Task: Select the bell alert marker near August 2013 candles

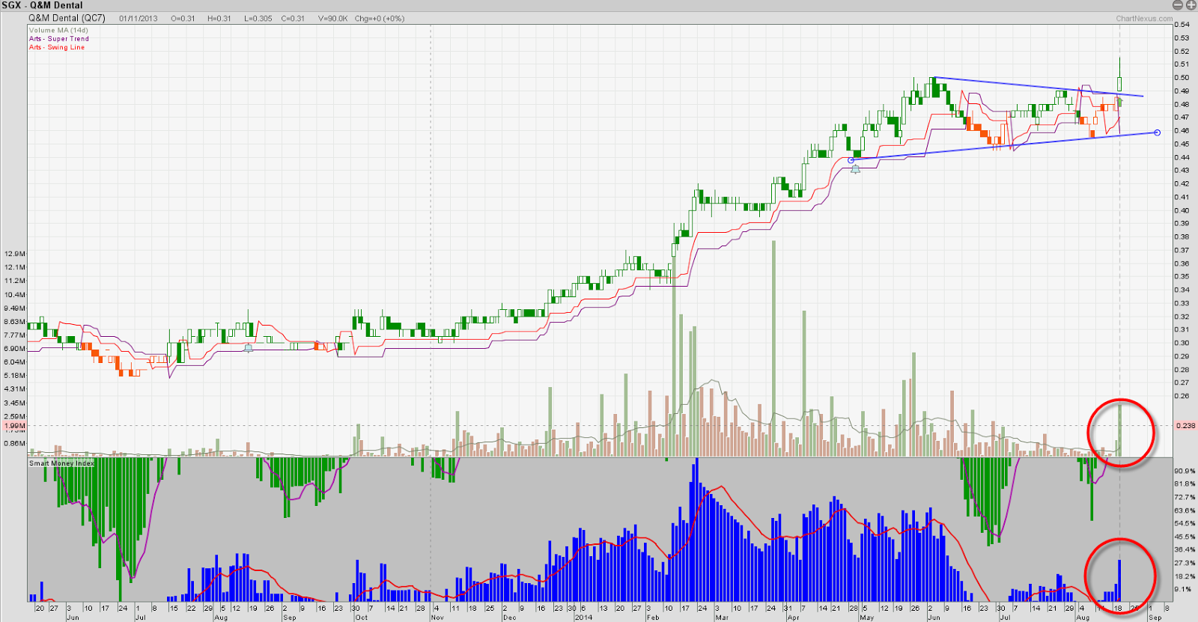Action: point(249,348)
